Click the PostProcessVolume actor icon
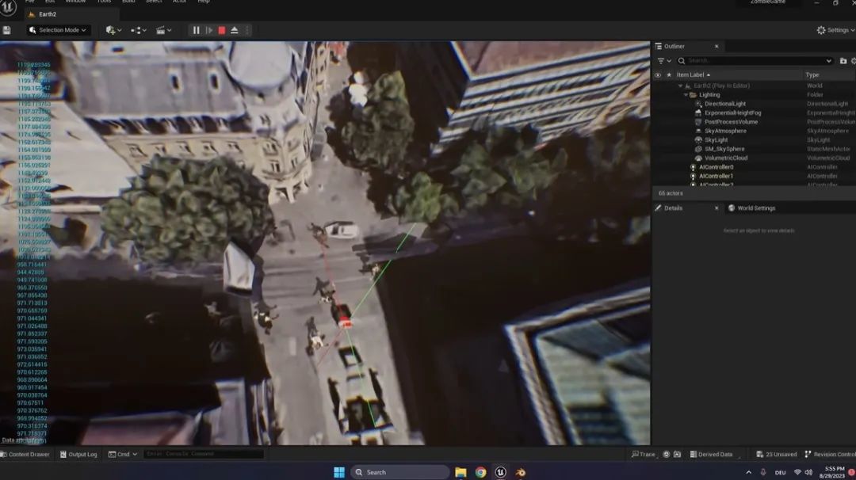 tap(698, 122)
